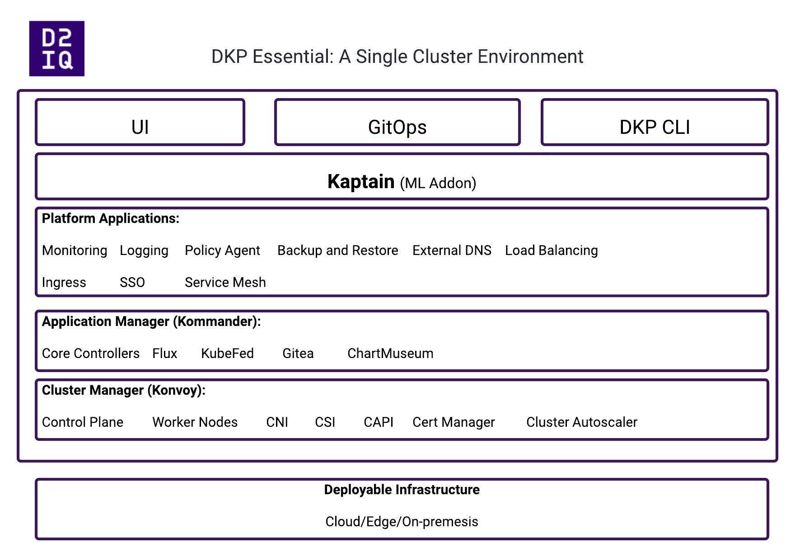Click the GitOps box
Screen dimensions: 795x557
point(397,122)
